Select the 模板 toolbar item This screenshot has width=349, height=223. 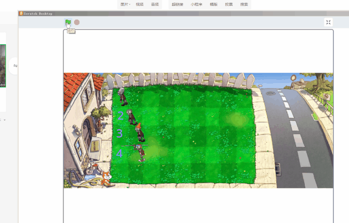pos(214,4)
